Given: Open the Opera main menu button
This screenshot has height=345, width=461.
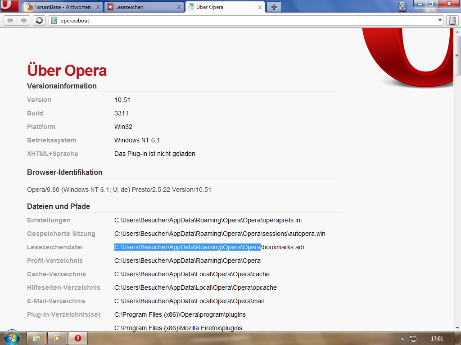Looking at the screenshot, I should pyautogui.click(x=10, y=5).
